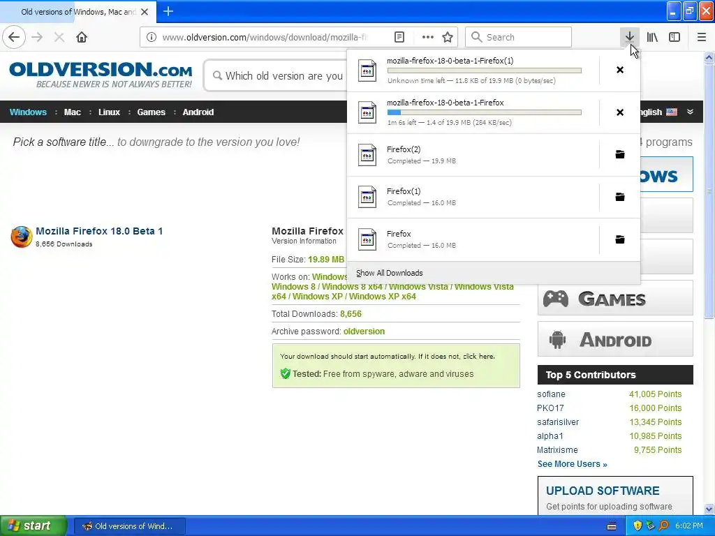
Task: Select the Old versions of Windows tab
Action: pos(78,12)
